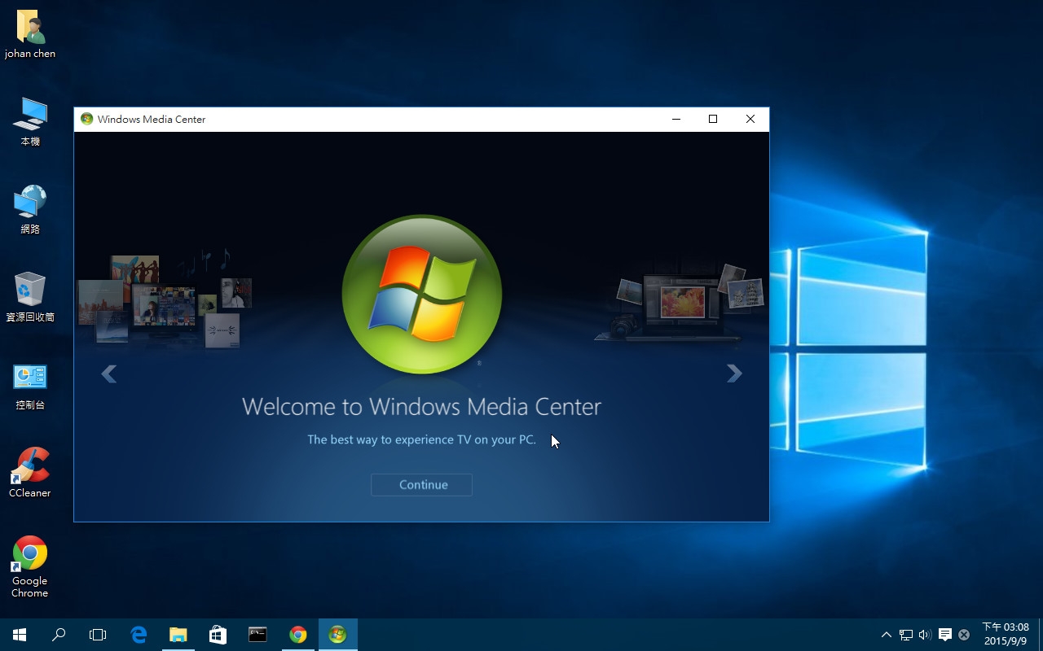Image resolution: width=1043 pixels, height=651 pixels.
Task: Close the Windows Media Center window
Action: pyautogui.click(x=750, y=119)
